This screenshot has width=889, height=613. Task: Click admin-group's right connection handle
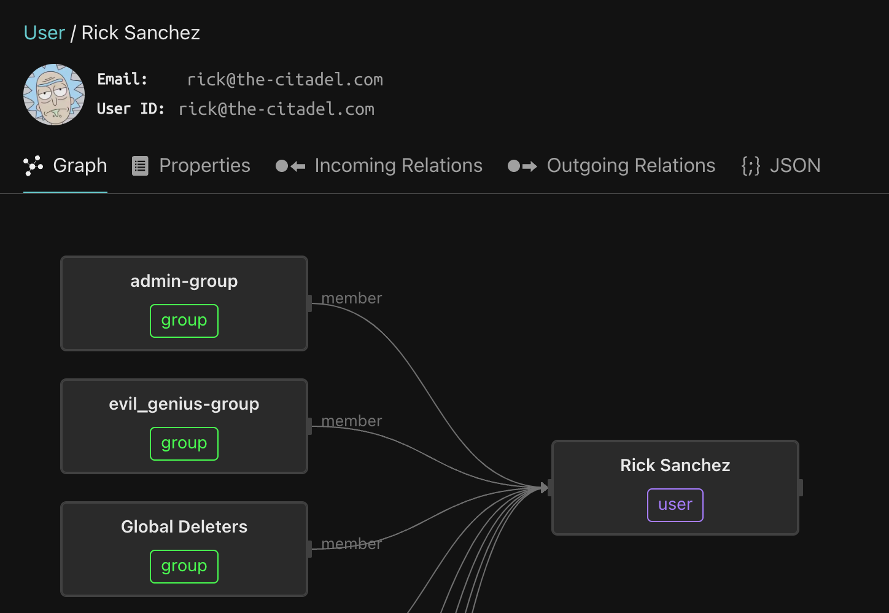(x=309, y=303)
